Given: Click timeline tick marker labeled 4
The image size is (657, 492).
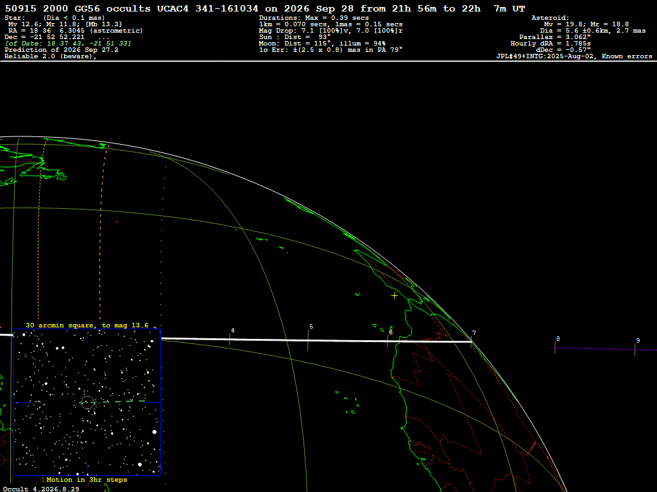Looking at the screenshot, I should point(229,340).
